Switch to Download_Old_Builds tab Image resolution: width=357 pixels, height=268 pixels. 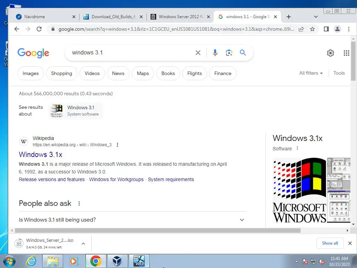(x=113, y=17)
